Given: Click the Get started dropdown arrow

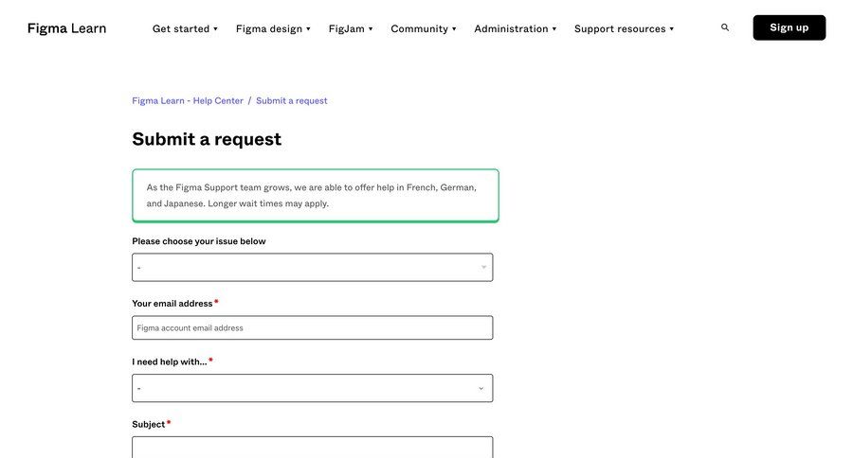Looking at the screenshot, I should pos(216,28).
